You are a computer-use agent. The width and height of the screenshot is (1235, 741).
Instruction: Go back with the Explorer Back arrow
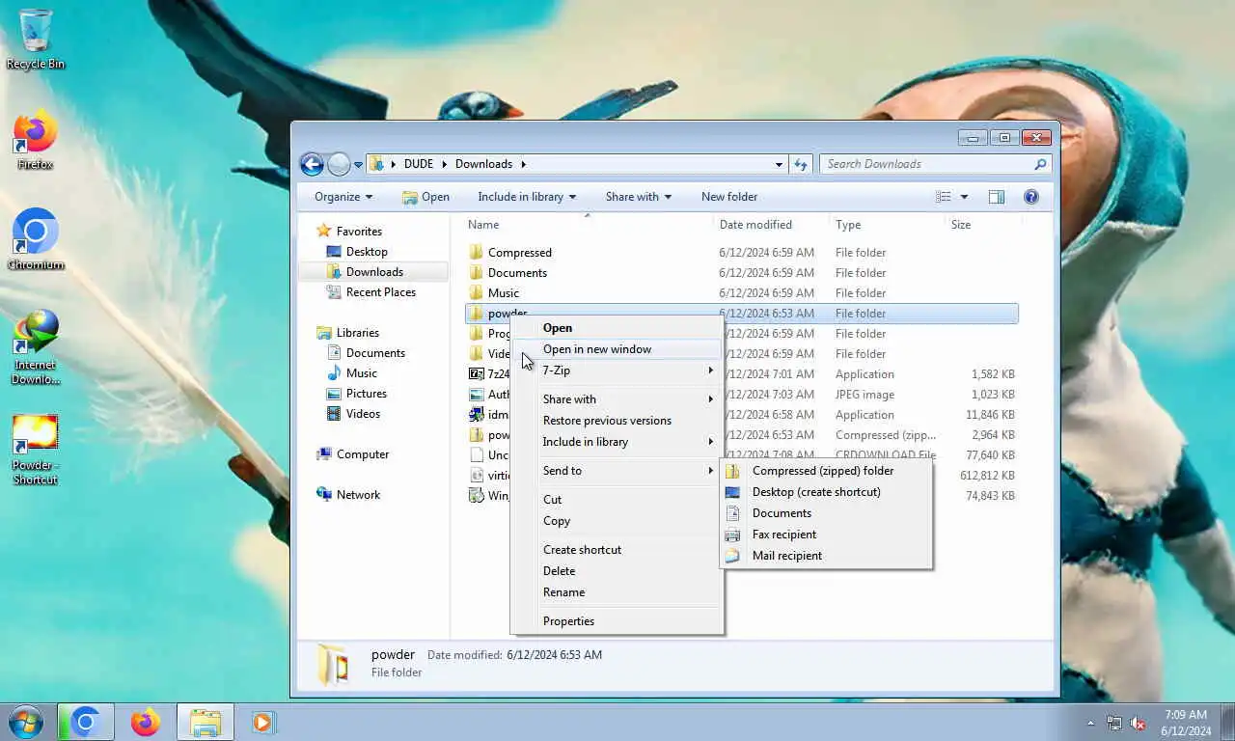coord(312,165)
